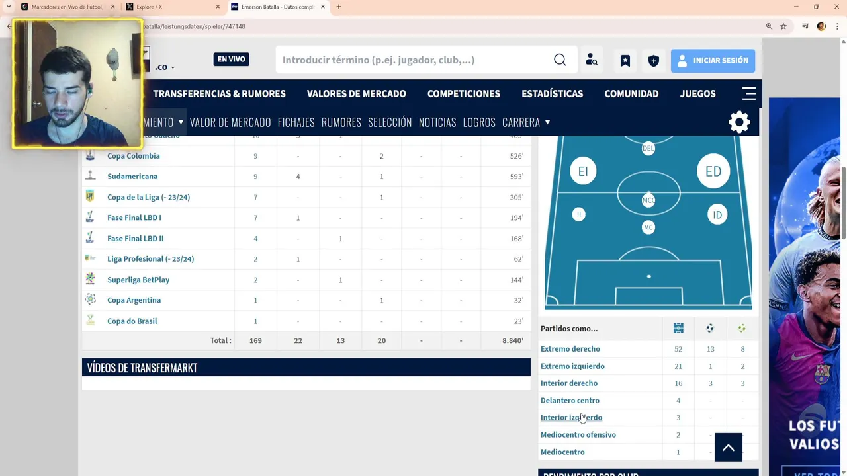
Task: Click the EN VIVO button
Action: pos(231,59)
